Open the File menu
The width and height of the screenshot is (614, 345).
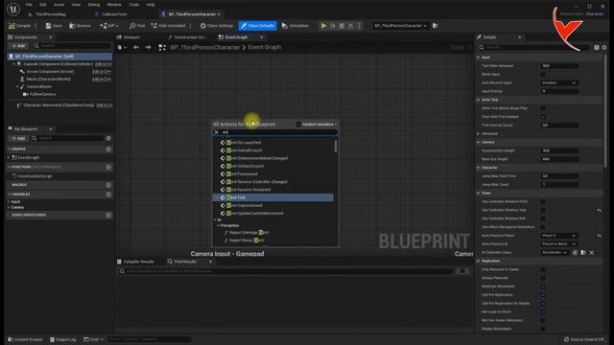[x=29, y=5]
